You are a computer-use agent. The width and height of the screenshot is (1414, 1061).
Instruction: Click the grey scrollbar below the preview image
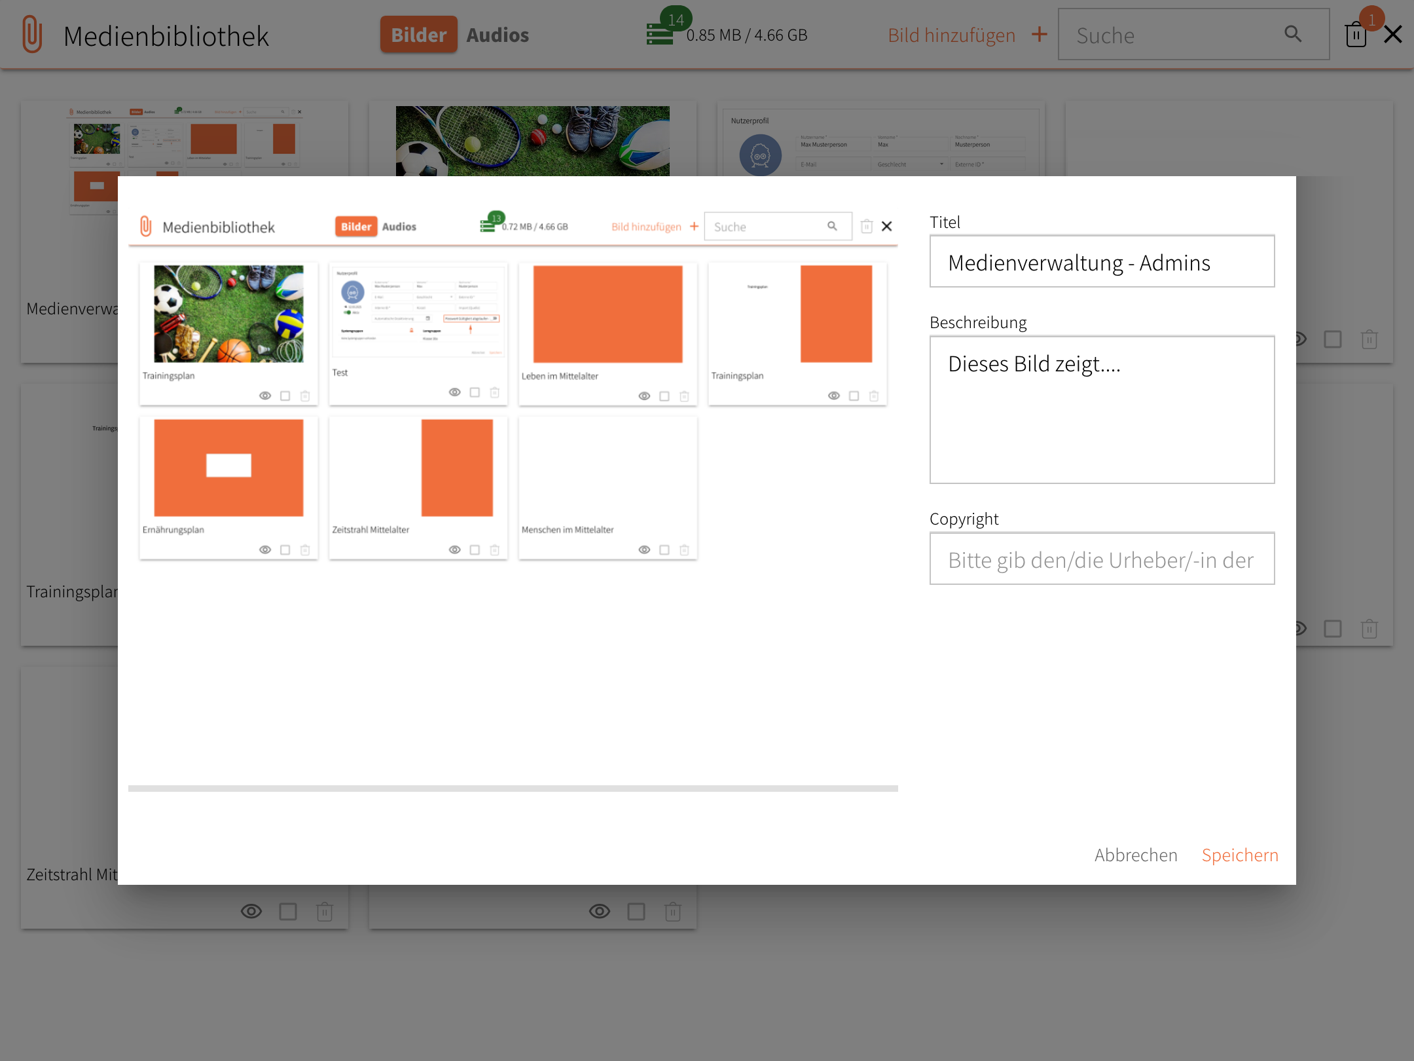pyautogui.click(x=513, y=789)
